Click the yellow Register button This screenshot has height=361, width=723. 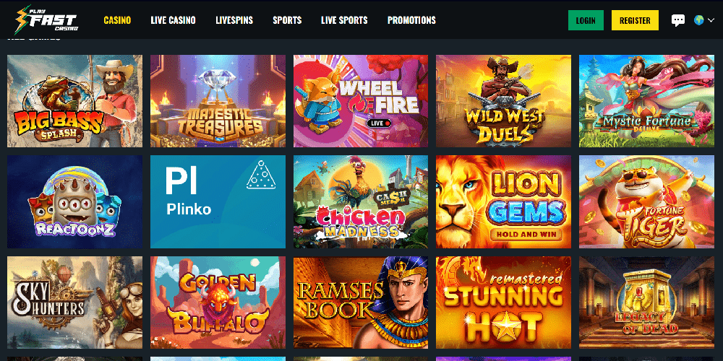pyautogui.click(x=635, y=20)
